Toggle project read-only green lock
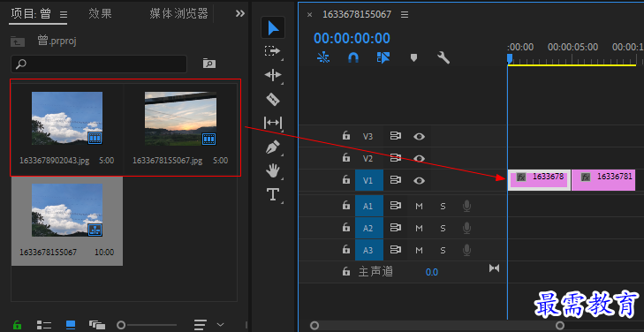 [18, 325]
